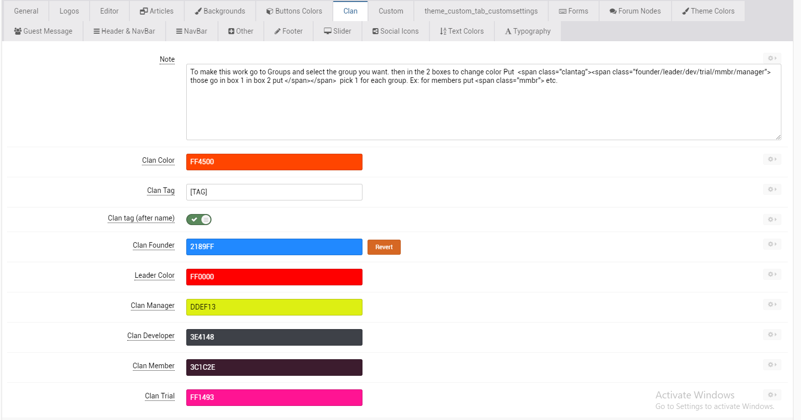
Task: Click the Clan tag (after name) label
Action: (x=141, y=218)
